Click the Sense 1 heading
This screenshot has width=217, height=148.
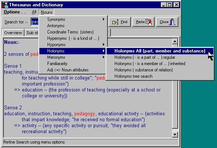click(13, 66)
